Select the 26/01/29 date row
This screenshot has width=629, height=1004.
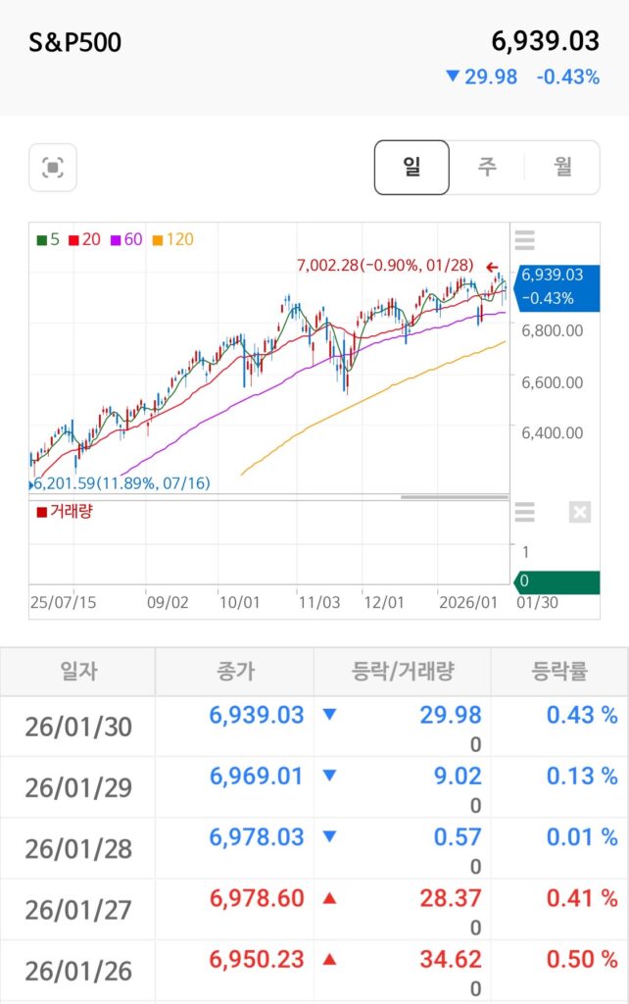coord(78,787)
